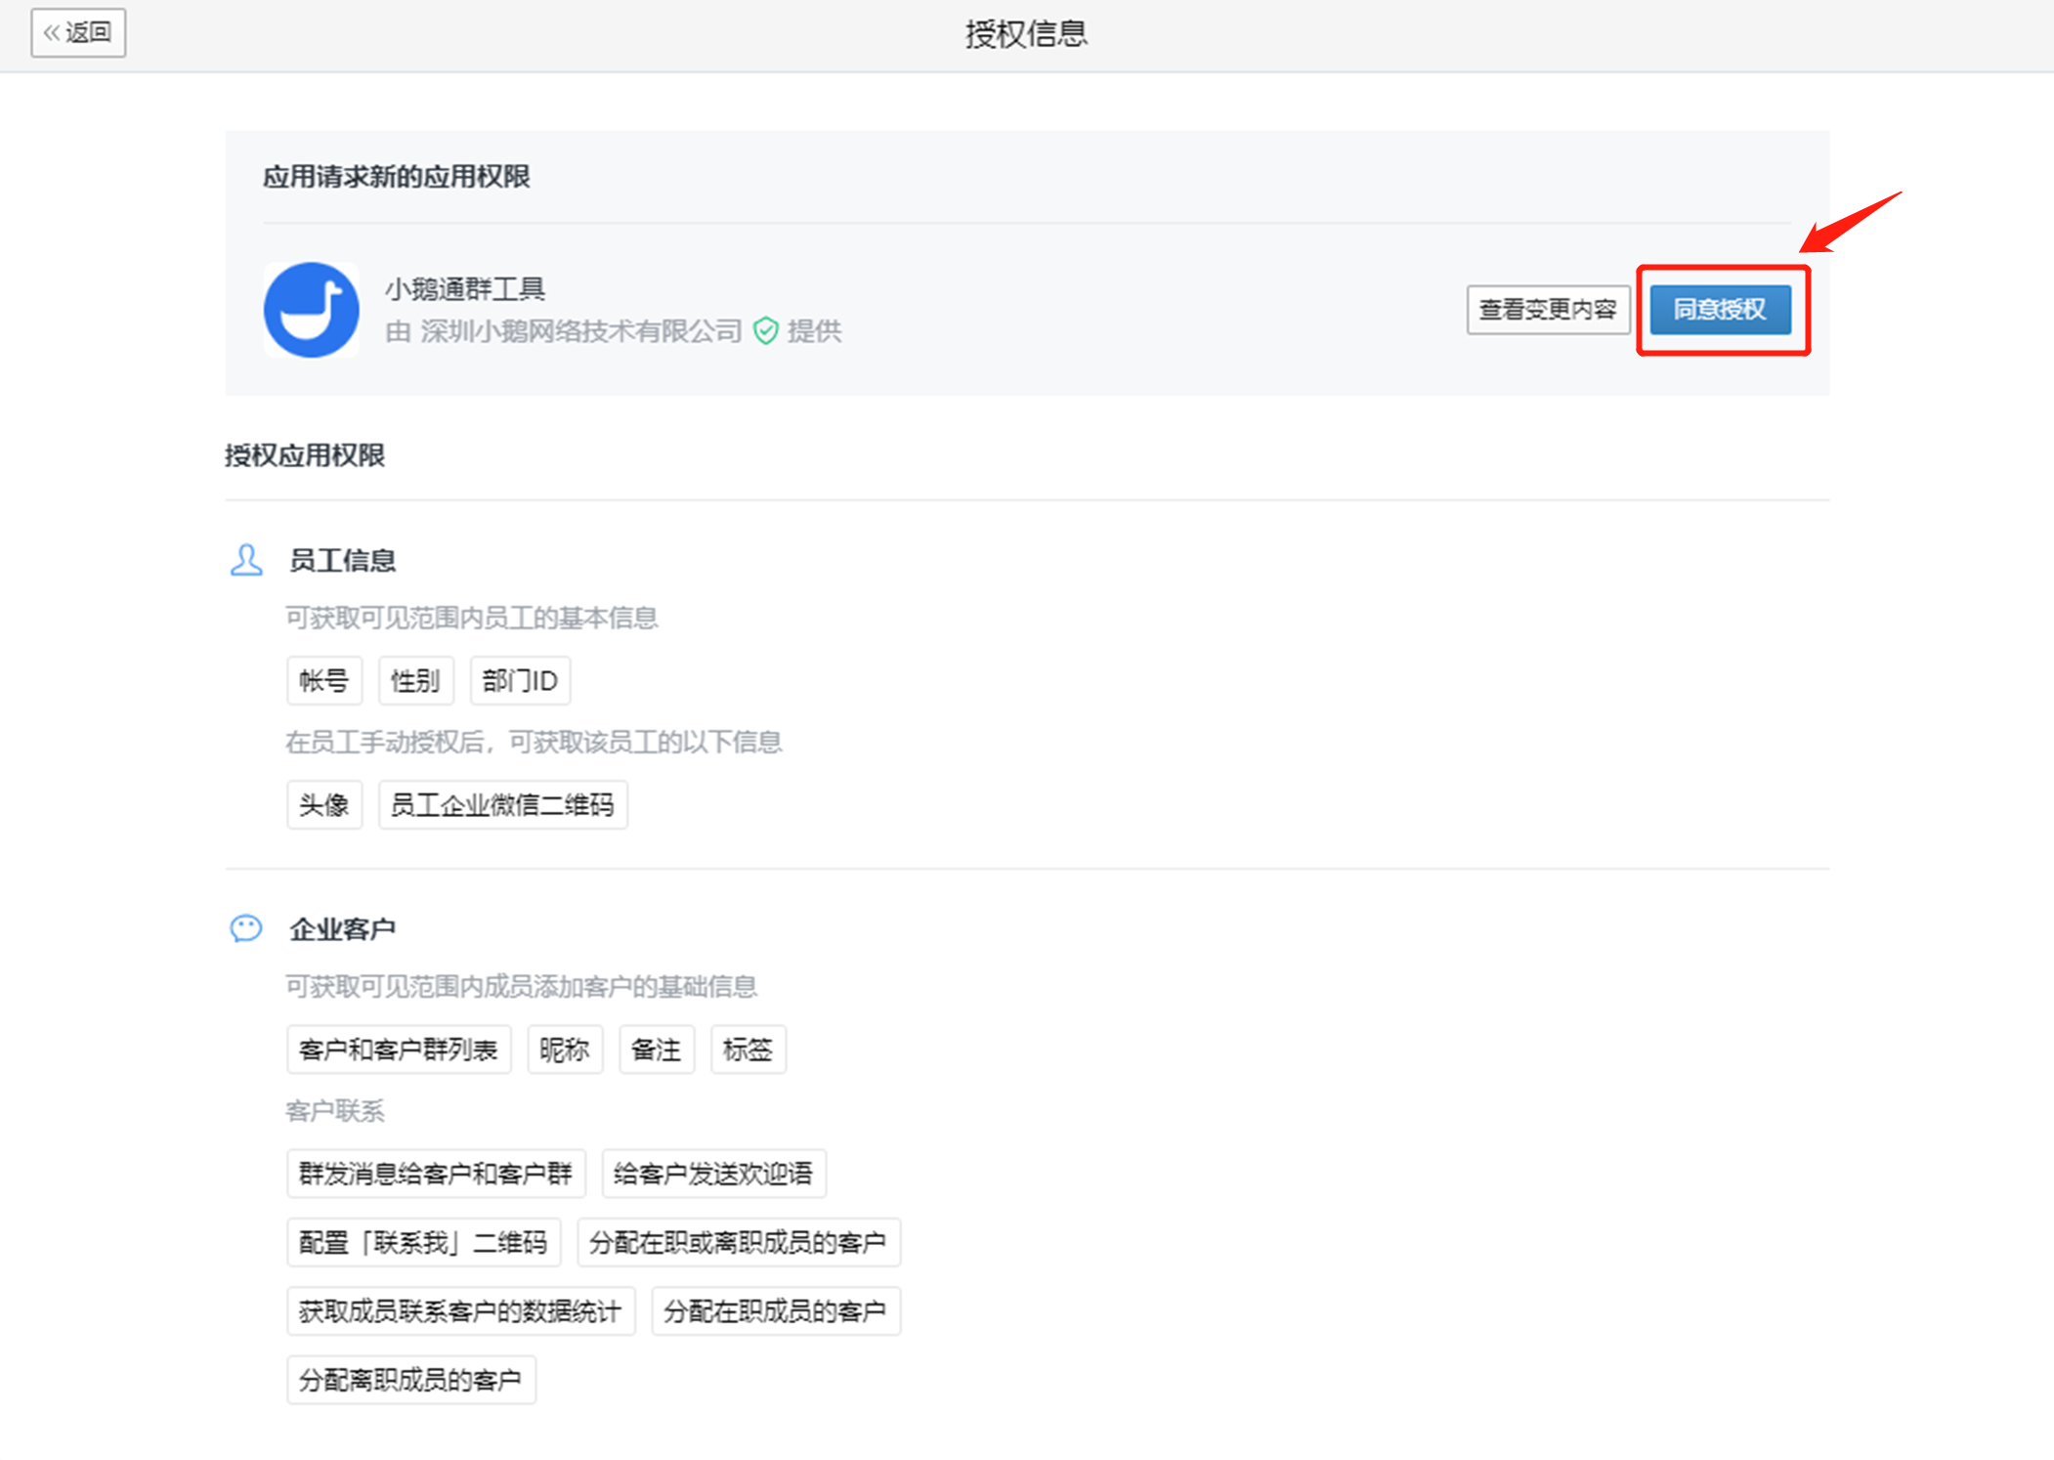Viewport: 2054px width, 1460px height.
Task: Click the 配置「联系我」二维码 tag
Action: (x=423, y=1242)
